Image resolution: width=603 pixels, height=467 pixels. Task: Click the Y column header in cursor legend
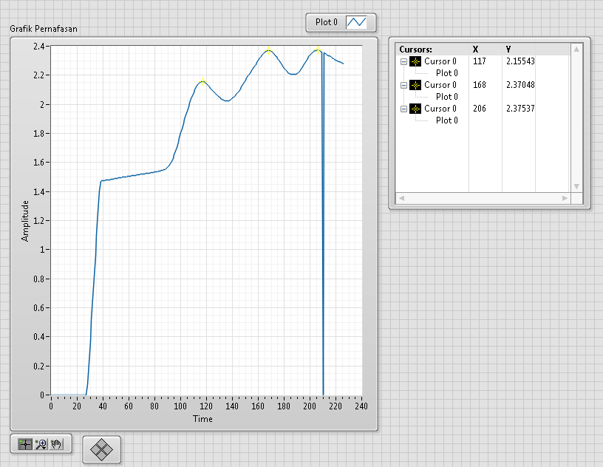[x=508, y=50]
